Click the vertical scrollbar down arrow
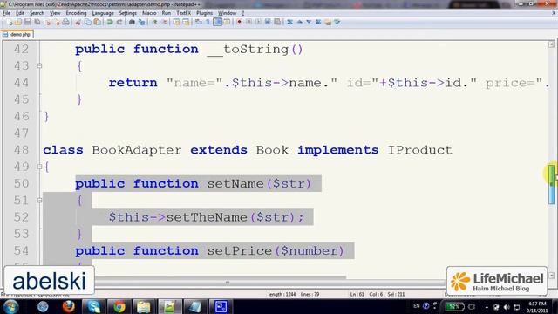This screenshot has width=558, height=314. click(x=552, y=276)
